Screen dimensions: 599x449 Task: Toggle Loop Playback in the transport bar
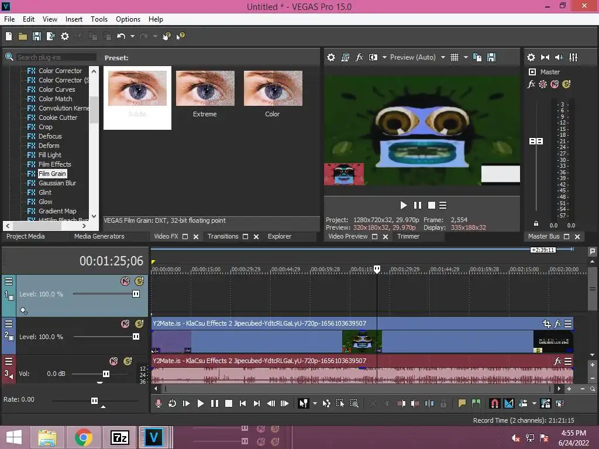(172, 403)
